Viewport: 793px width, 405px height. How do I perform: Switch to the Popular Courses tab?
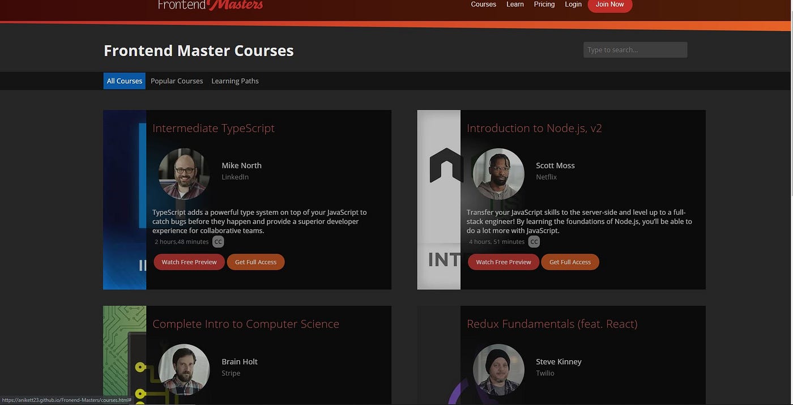(x=177, y=80)
